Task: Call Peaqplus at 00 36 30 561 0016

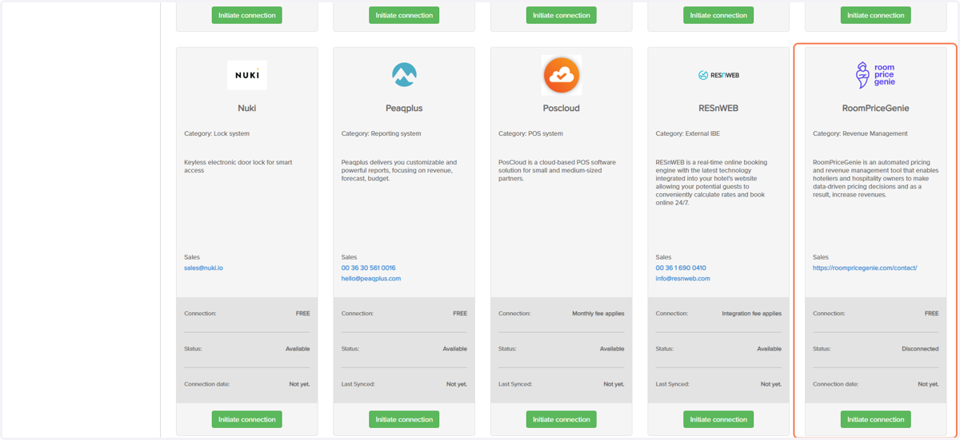Action: tap(368, 268)
